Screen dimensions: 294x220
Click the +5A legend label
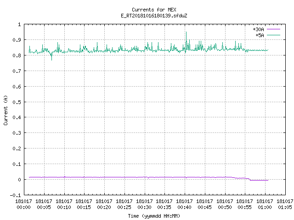pos(260,35)
